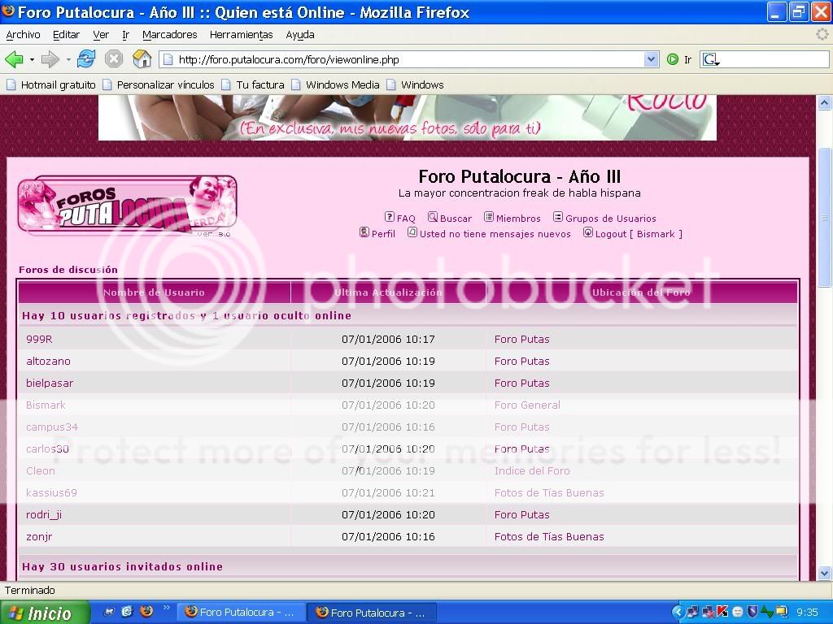
Task: Open the back button history dropdown arrow
Action: pos(32,59)
